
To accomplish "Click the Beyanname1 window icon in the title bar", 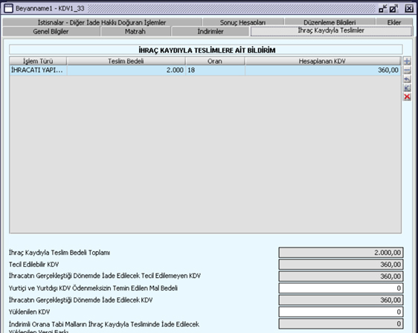I will (8, 8).
